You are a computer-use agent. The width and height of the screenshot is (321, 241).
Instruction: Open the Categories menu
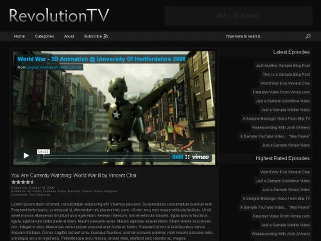click(45, 37)
